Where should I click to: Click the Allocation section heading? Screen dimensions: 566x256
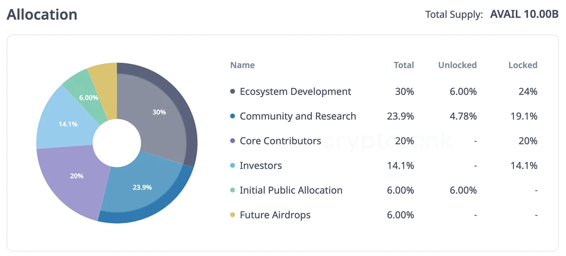coord(42,14)
